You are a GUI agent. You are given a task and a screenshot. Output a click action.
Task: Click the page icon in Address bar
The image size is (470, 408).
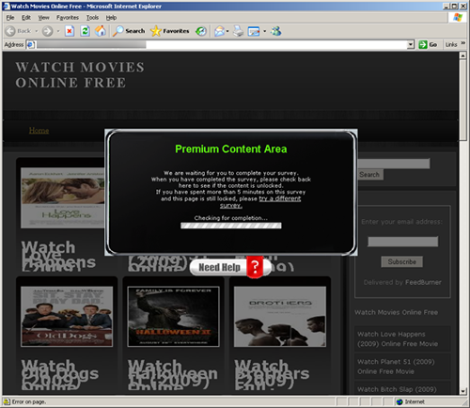pos(31,44)
